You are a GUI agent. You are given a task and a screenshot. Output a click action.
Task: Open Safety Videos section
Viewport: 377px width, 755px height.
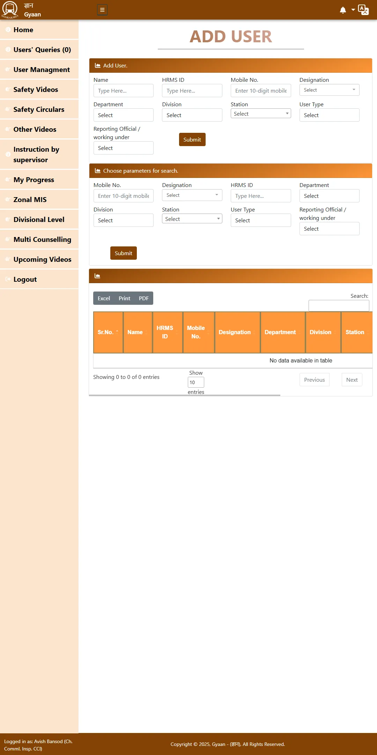pos(39,89)
